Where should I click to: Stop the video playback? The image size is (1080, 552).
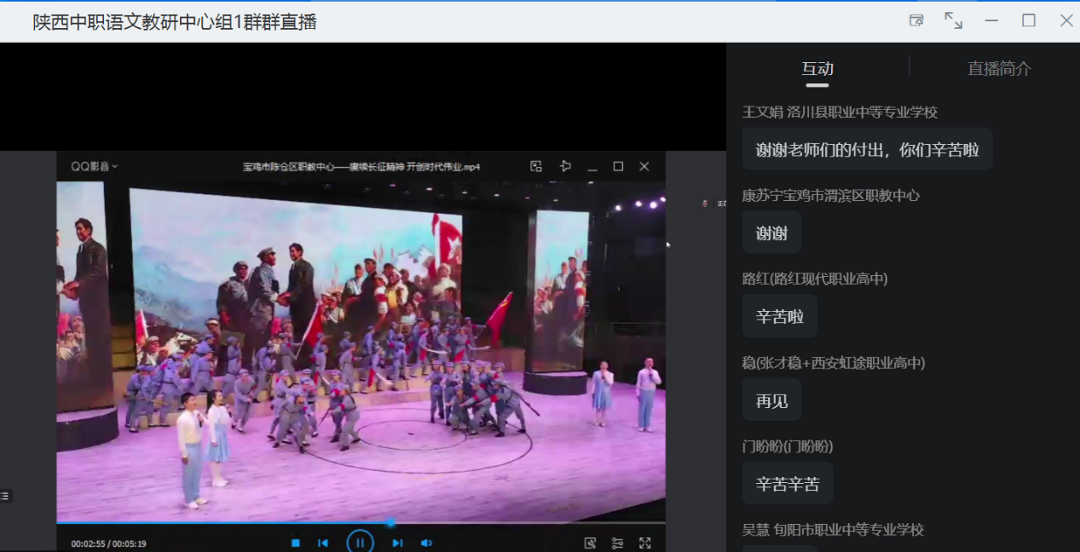(x=296, y=543)
